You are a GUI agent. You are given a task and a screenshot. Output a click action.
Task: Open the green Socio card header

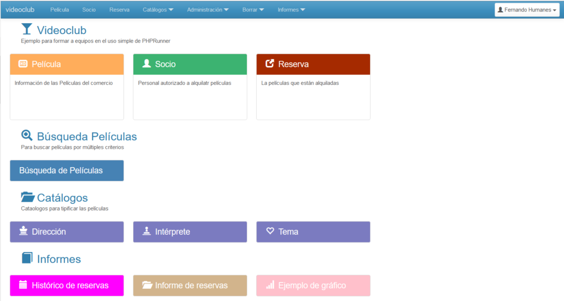pyautogui.click(x=190, y=64)
